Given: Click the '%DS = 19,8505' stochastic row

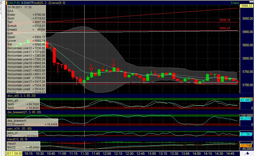Looking at the screenshot, I should (x=23, y=108).
